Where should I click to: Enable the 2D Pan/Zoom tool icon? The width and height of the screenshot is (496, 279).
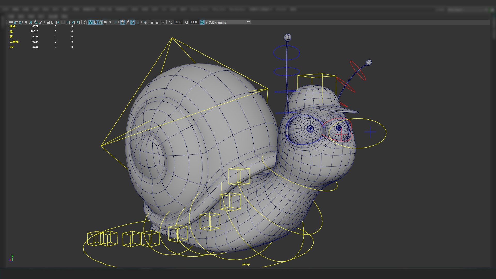click(36, 22)
